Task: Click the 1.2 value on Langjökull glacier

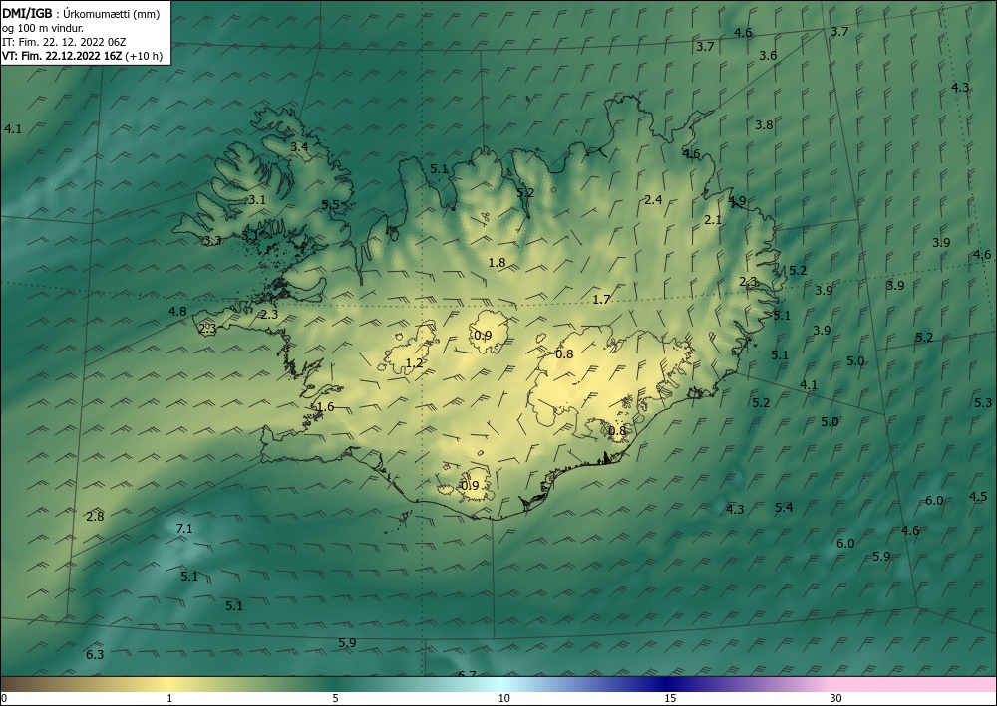Action: [415, 363]
